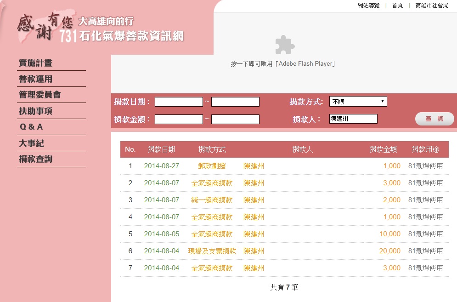Open the 扶助事項 menu entry
The height and width of the screenshot is (302, 457).
click(x=35, y=111)
